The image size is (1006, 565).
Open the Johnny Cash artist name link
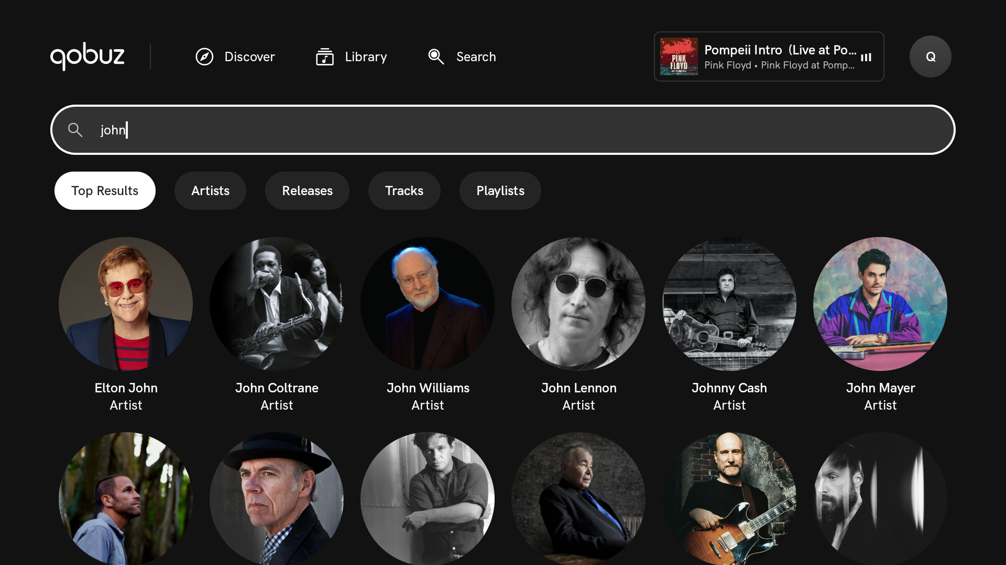pyautogui.click(x=729, y=388)
